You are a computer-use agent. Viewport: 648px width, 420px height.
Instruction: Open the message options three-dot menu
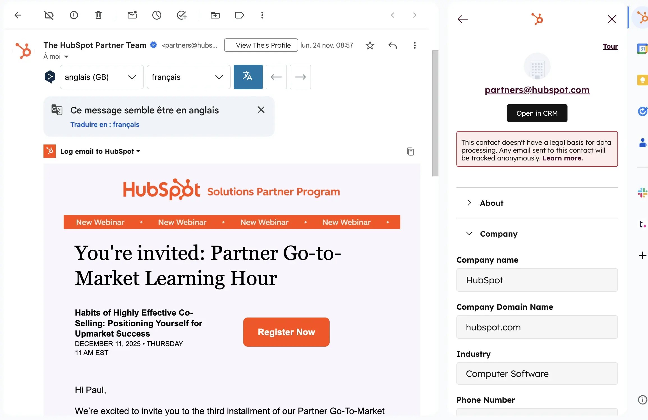point(415,45)
